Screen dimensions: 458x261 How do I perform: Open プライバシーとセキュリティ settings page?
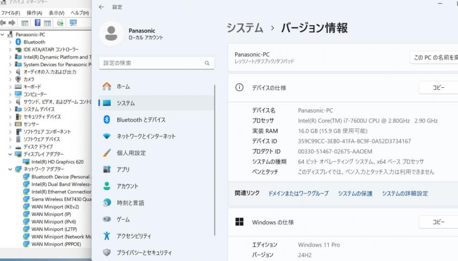point(157,252)
